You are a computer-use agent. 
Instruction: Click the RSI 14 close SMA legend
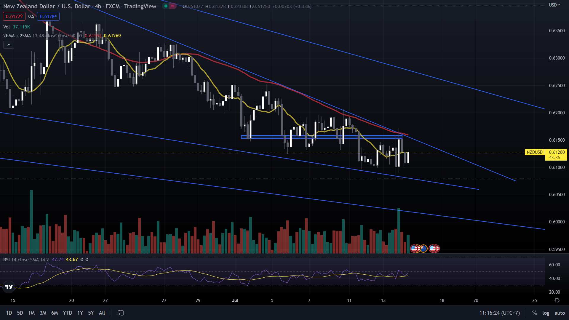point(26,260)
